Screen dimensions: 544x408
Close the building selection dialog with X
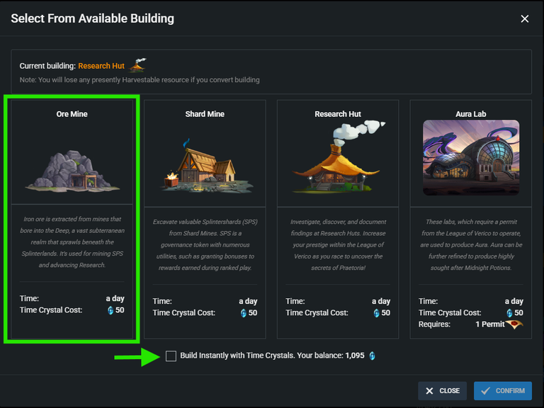tap(525, 18)
